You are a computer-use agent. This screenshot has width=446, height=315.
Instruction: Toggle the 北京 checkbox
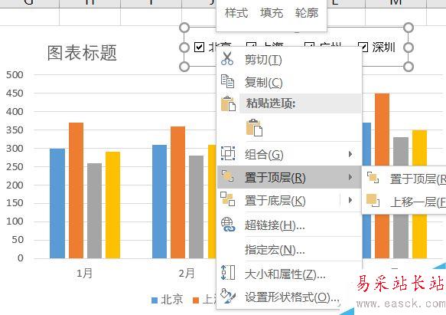click(199, 47)
